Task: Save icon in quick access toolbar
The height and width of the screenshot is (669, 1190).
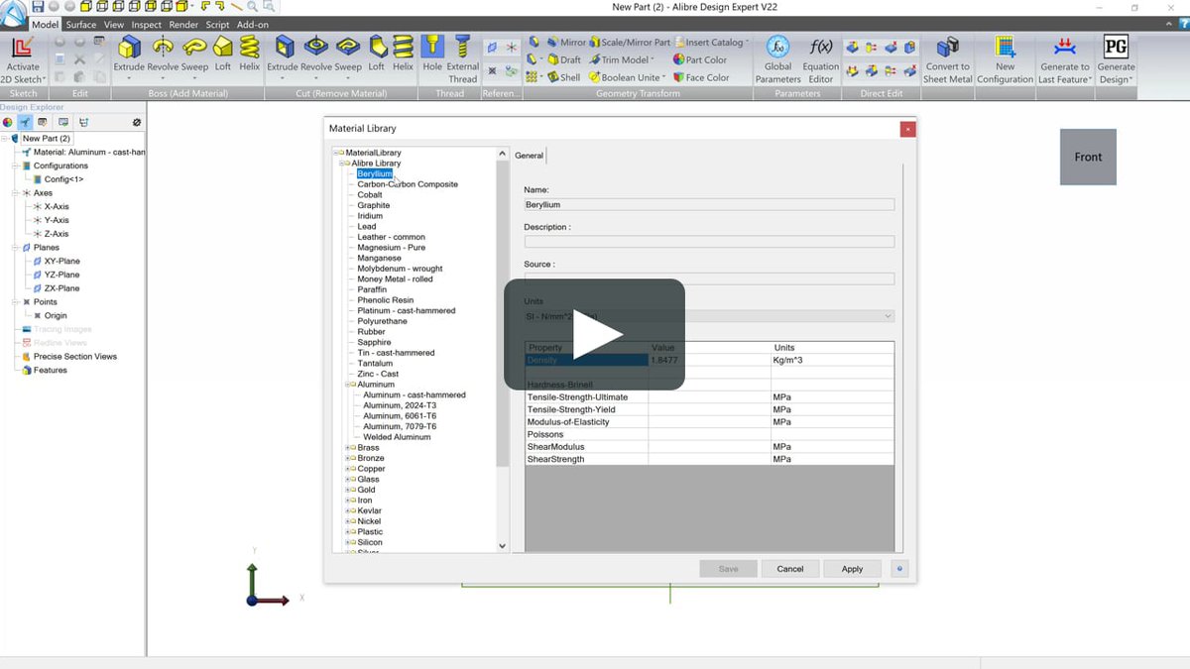Action: tap(38, 6)
